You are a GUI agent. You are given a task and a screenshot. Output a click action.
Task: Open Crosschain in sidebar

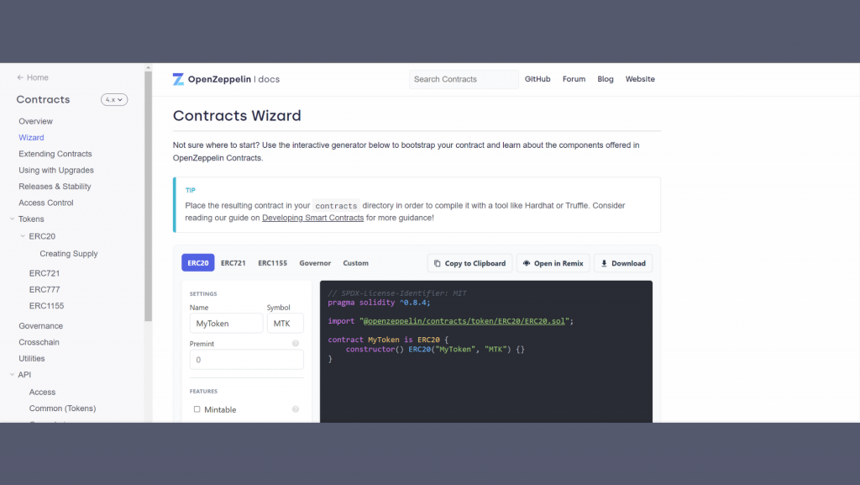39,342
